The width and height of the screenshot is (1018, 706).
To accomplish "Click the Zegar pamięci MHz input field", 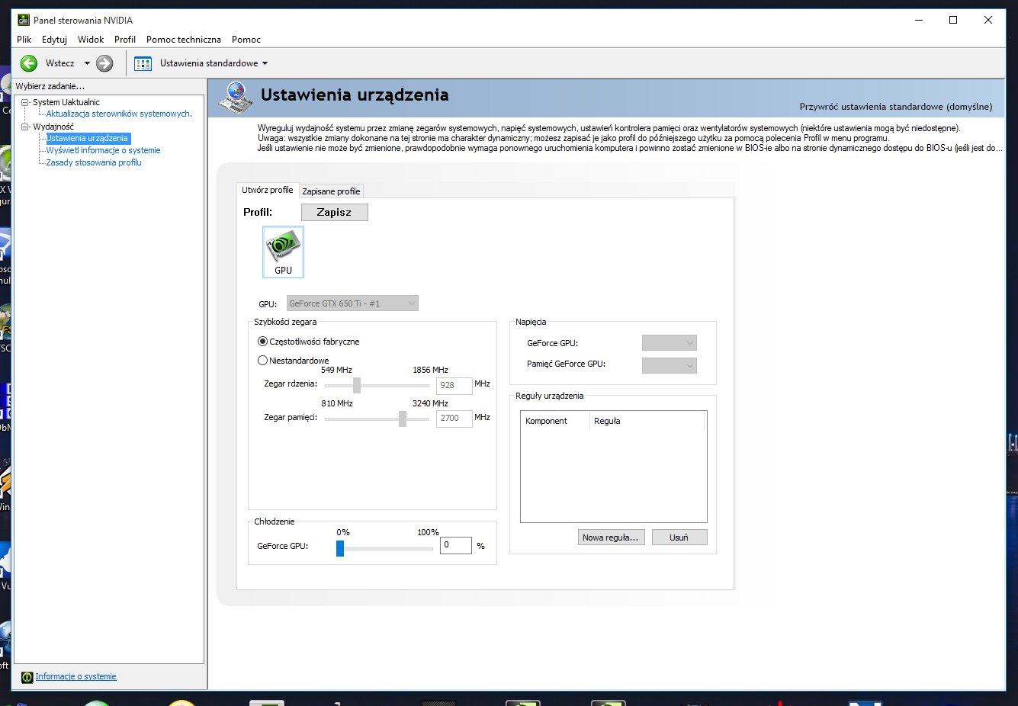I will pyautogui.click(x=454, y=419).
